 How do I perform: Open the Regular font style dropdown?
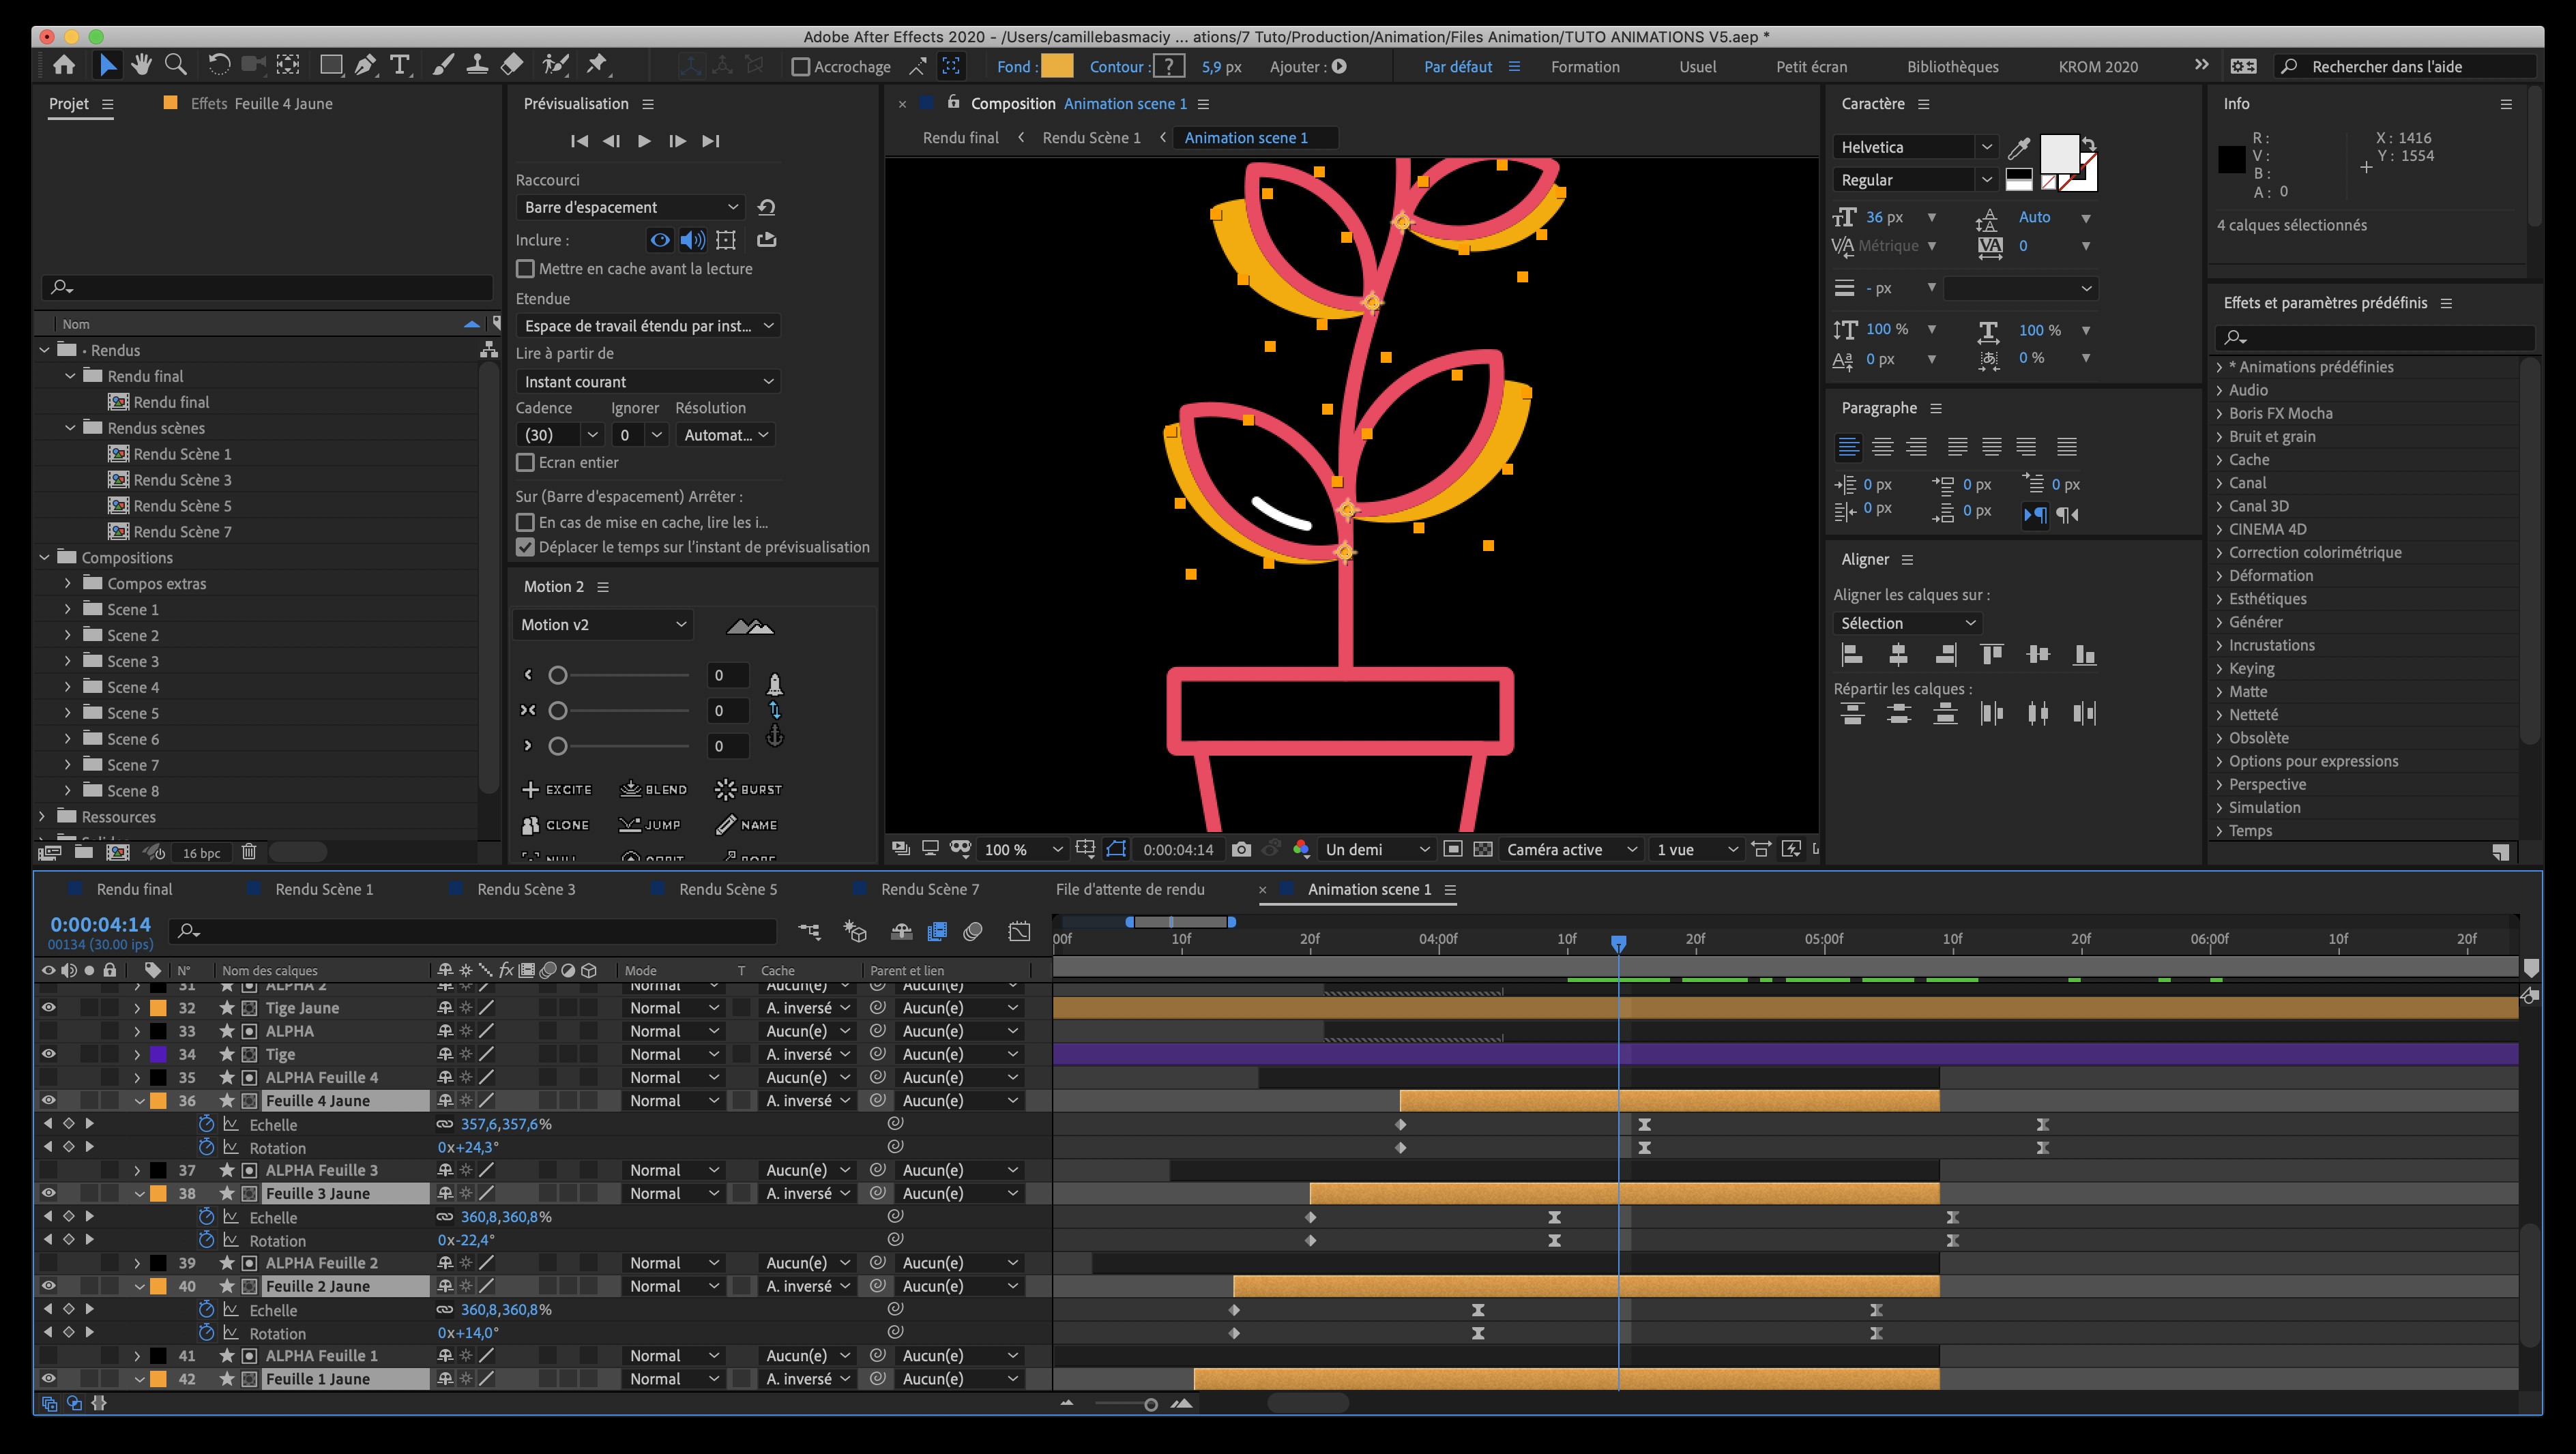pos(1916,180)
